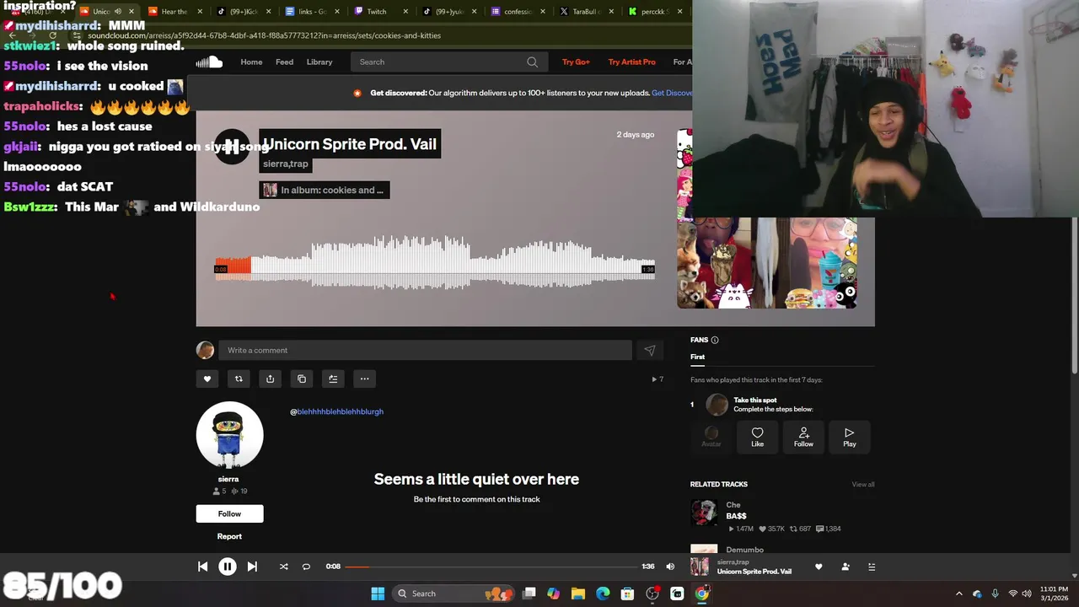Click Follow step in Take this spot
Screen dimensions: 1079x607
(803, 437)
